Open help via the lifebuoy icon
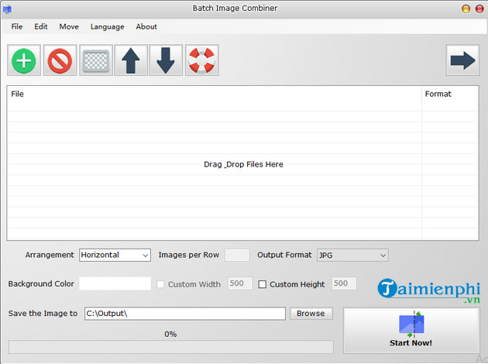This screenshot has height=364, width=488. [x=202, y=60]
